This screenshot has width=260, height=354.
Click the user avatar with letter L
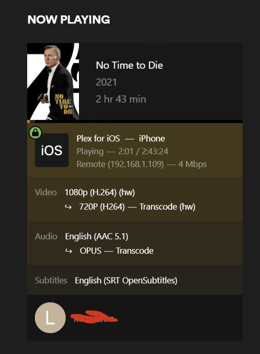tap(50, 318)
